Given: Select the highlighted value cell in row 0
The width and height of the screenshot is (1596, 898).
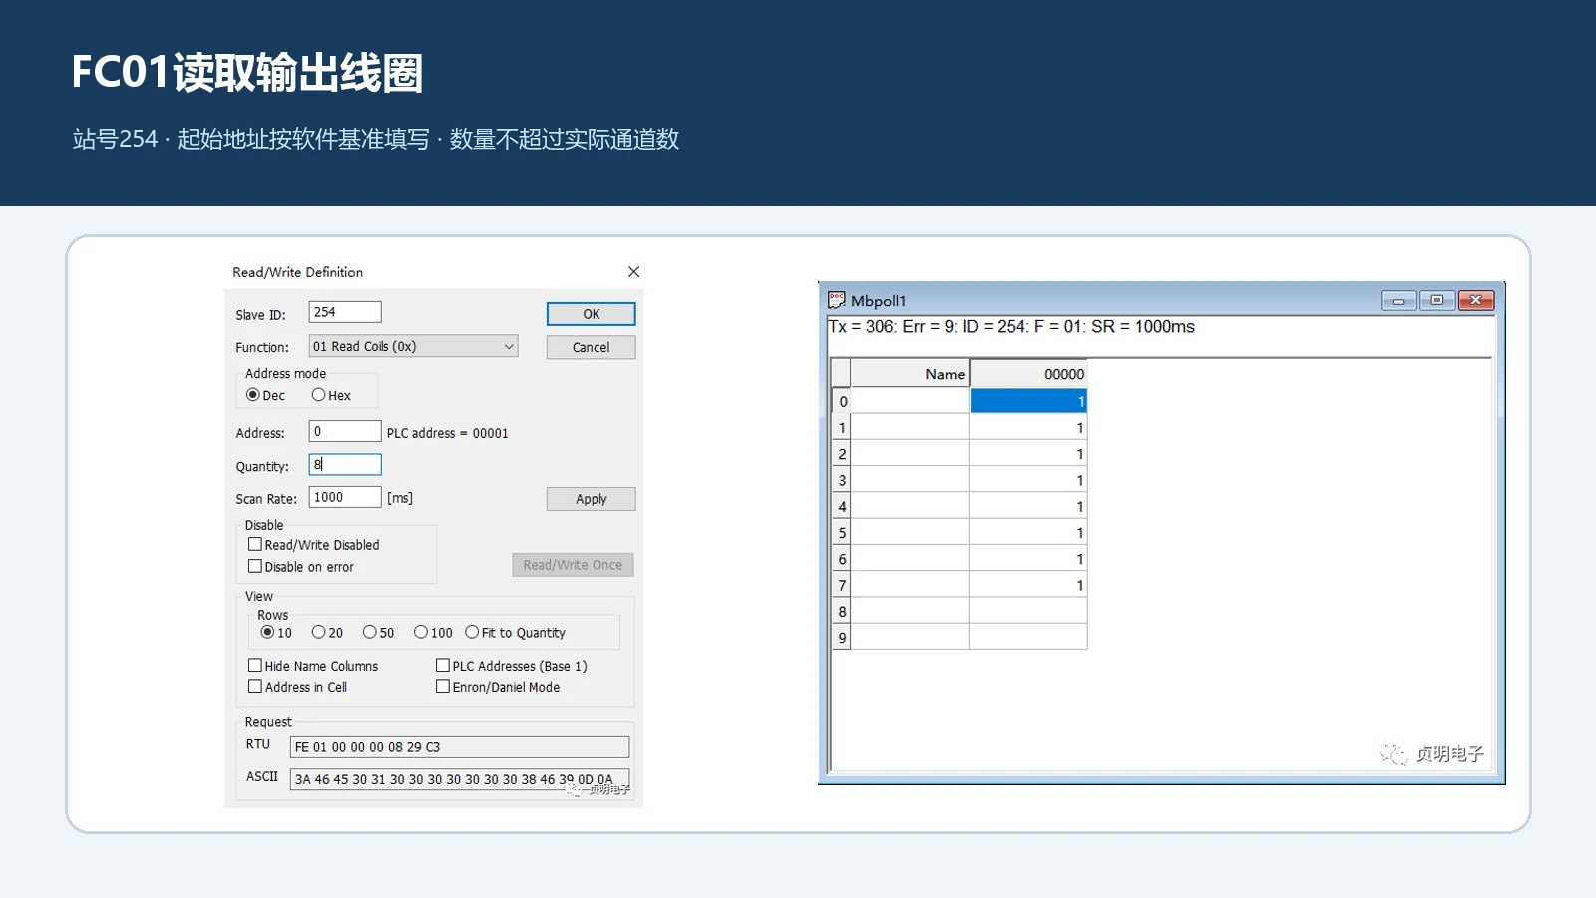Looking at the screenshot, I should [x=1028, y=401].
